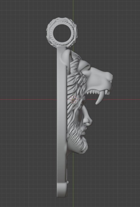Screen dimensions: 140x207
Task: Click the green vertical axis line near the top
Action: (73, 8)
